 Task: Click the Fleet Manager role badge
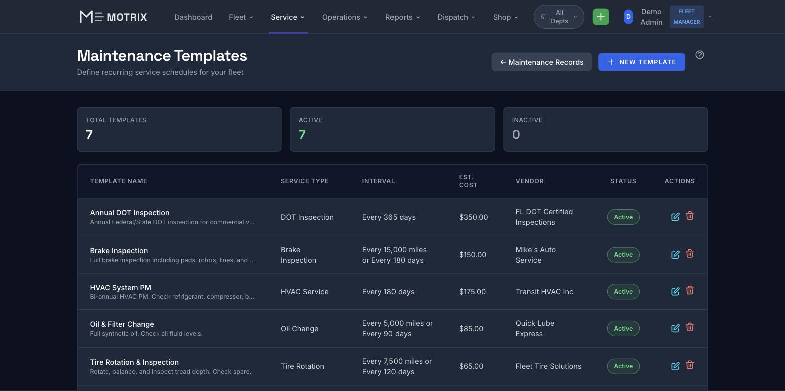687,17
